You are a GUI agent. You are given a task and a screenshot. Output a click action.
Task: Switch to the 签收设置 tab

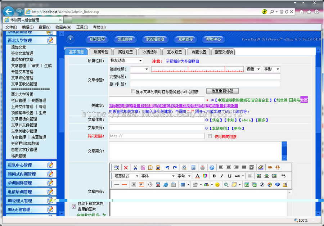(175, 52)
